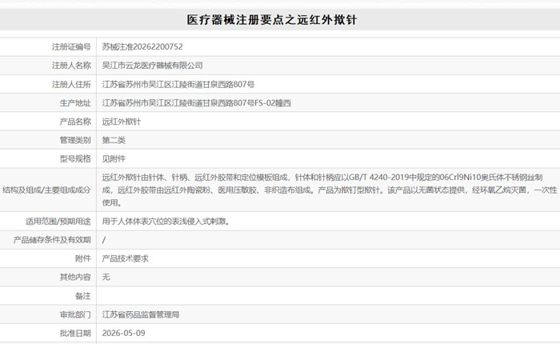
Task: Click the label 备注
Action: coord(83,296)
